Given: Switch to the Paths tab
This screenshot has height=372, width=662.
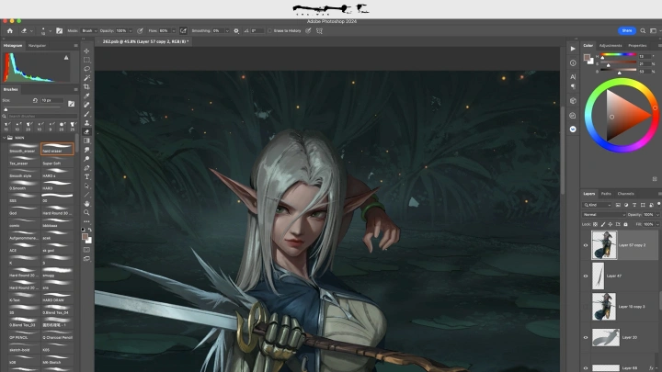Looking at the screenshot, I should pyautogui.click(x=606, y=194).
